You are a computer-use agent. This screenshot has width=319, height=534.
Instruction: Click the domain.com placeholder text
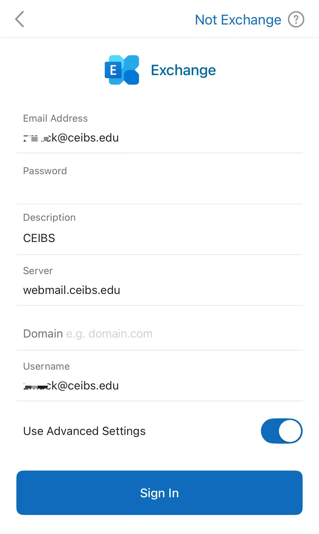[x=120, y=334]
